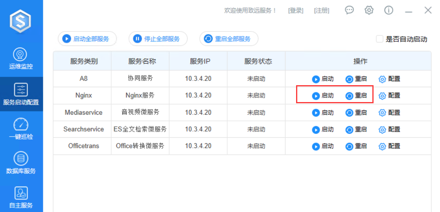Click the [注册] link

click(321, 11)
